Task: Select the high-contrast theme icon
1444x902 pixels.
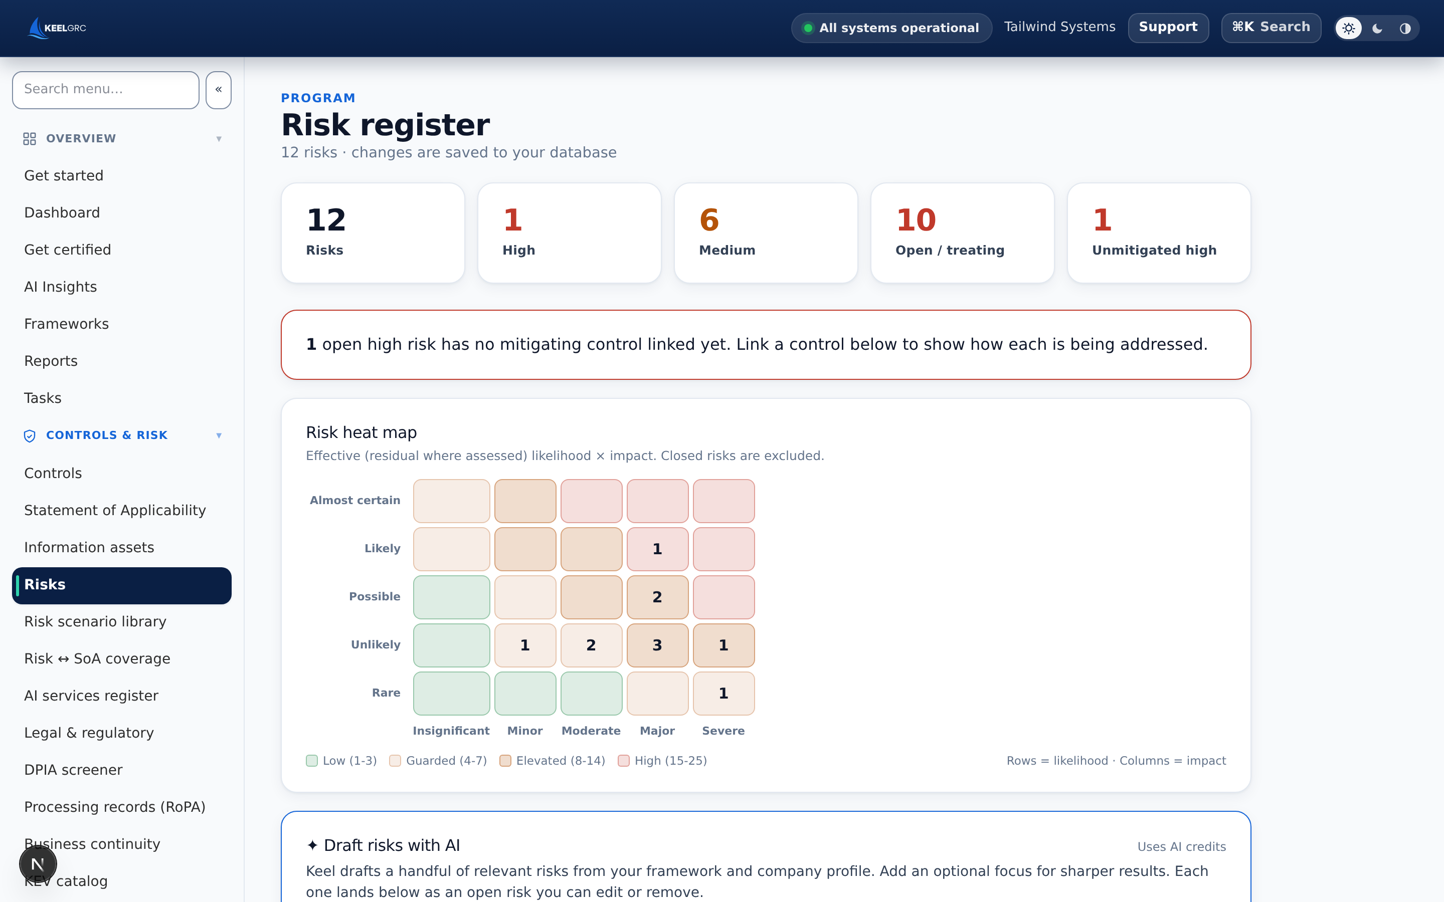Action: point(1405,28)
